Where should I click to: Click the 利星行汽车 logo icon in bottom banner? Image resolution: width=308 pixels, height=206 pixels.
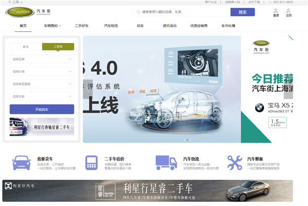point(8,186)
